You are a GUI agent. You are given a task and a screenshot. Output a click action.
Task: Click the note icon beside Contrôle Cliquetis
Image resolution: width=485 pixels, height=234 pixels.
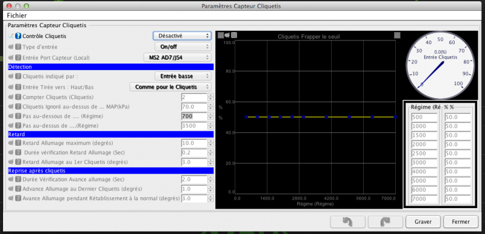click(x=11, y=36)
